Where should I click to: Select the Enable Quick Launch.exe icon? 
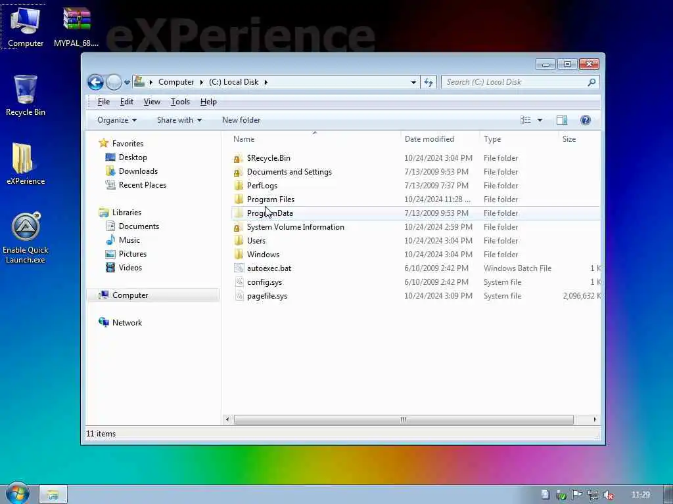[x=26, y=238]
